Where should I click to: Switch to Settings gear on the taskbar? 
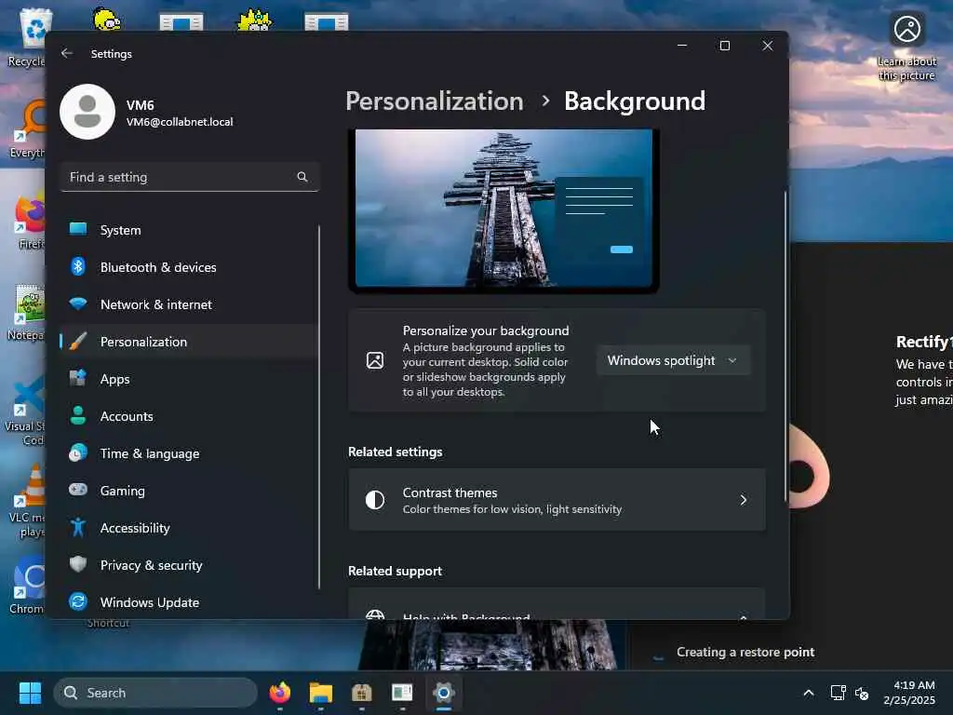coord(444,693)
